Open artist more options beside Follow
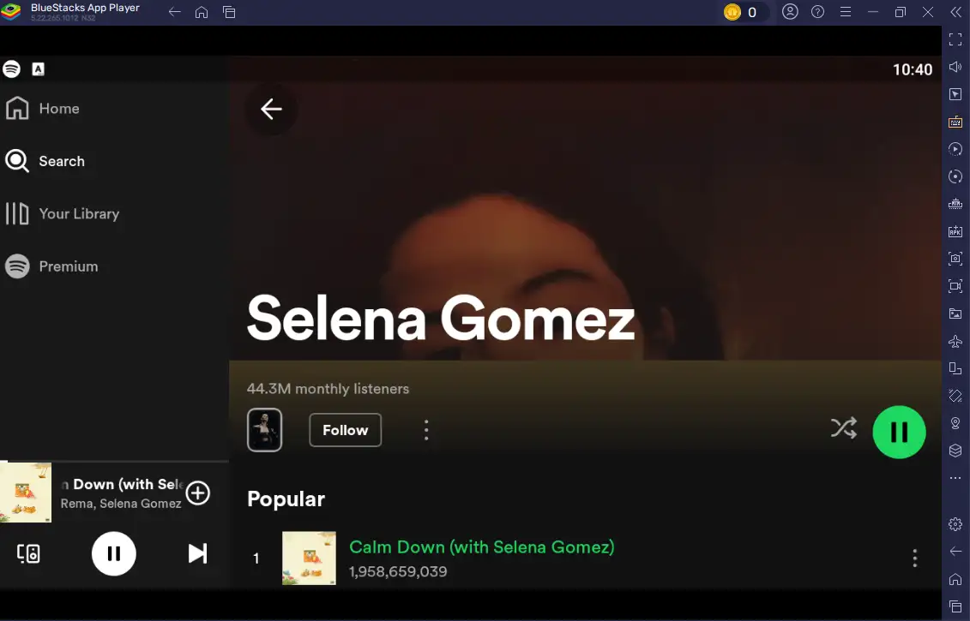970x621 pixels. pos(426,430)
